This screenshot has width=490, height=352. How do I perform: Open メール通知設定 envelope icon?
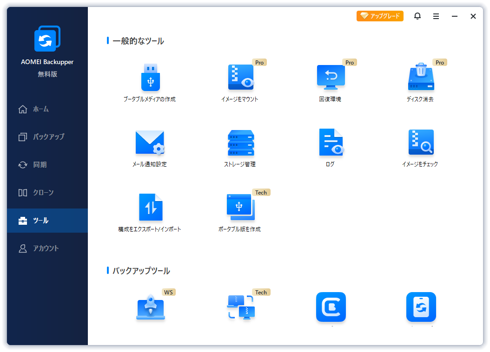[x=150, y=143]
